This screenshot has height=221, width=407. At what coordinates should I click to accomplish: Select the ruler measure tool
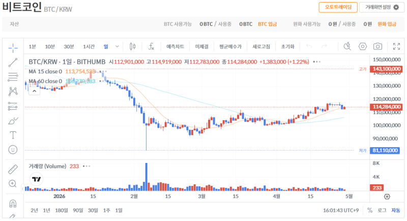[x=13, y=170]
